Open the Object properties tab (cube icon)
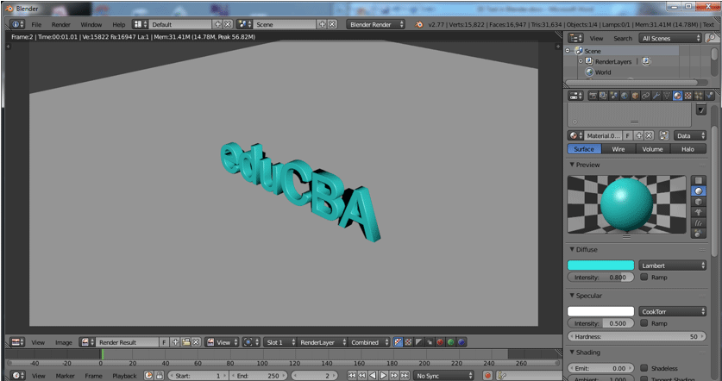 (635, 96)
